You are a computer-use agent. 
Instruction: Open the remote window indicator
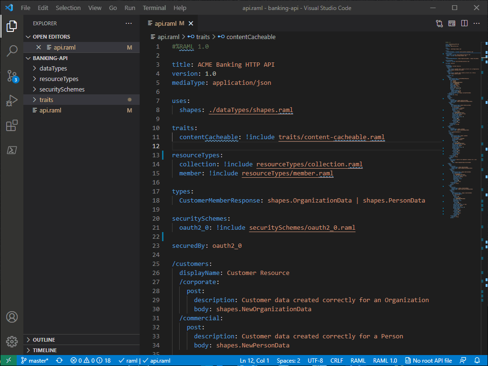coord(9,360)
